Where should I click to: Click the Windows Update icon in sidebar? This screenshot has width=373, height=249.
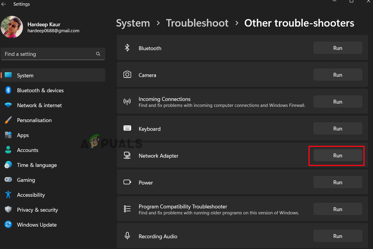click(x=8, y=225)
